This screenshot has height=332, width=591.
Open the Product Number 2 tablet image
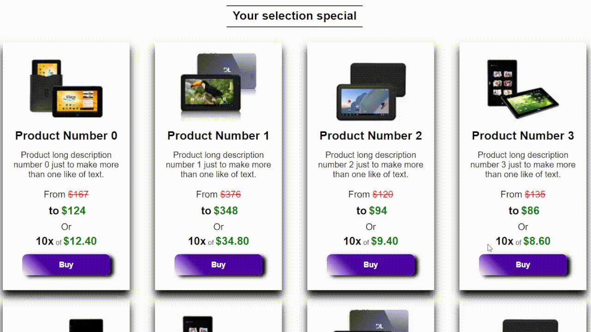pos(371,91)
